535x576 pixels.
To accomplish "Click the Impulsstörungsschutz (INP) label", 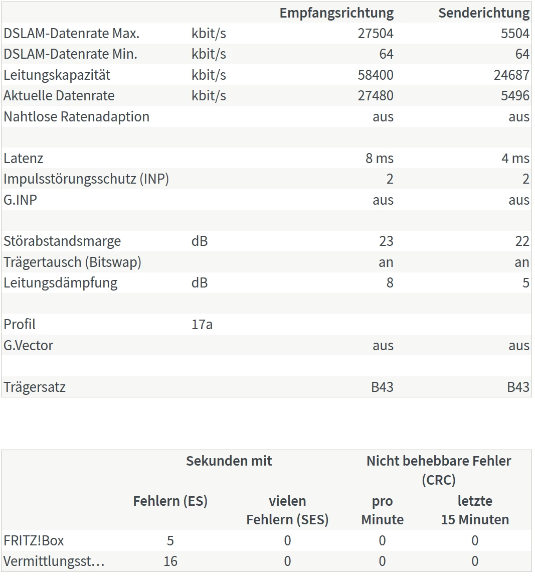I will [86, 179].
